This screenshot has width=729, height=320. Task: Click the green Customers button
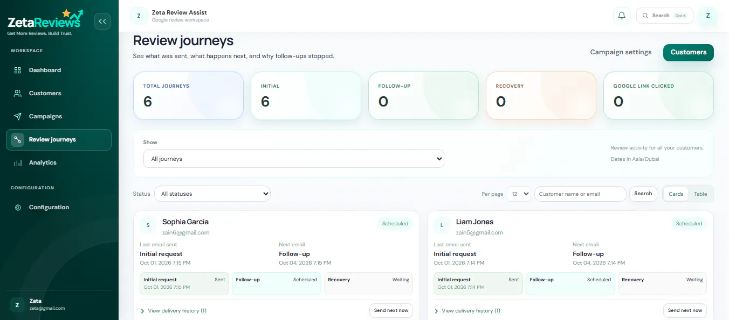pos(689,53)
